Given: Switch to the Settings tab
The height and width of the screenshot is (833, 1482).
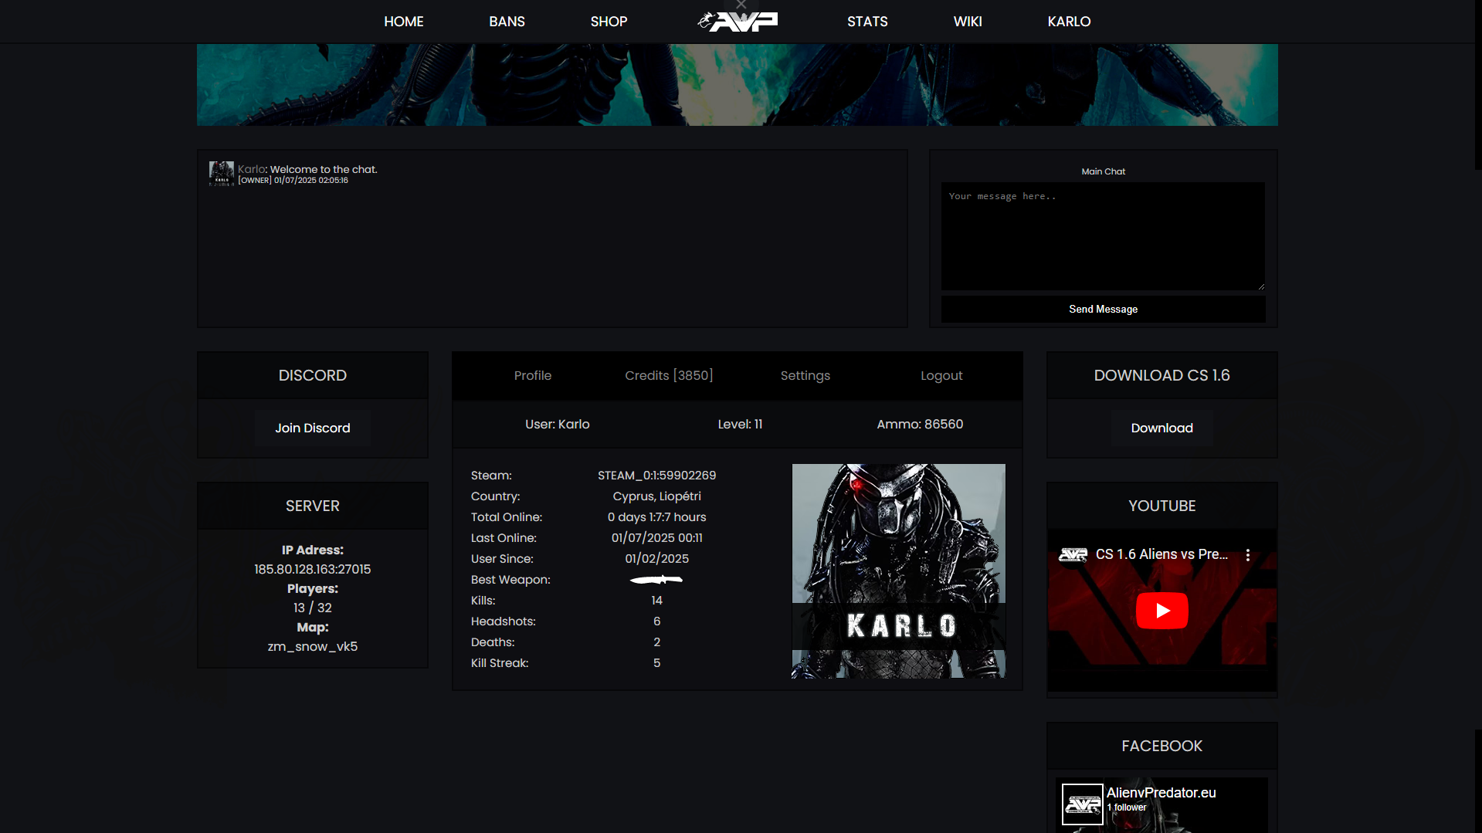Looking at the screenshot, I should [x=805, y=376].
